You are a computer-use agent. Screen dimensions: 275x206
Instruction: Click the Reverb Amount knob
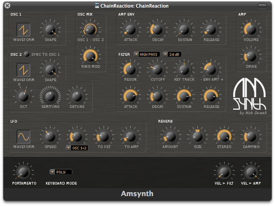[x=170, y=136]
